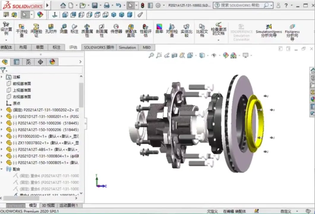Screen dimensions: 315x214
Task: Click the 传感器 sensor tool
Action: click(x=116, y=29)
